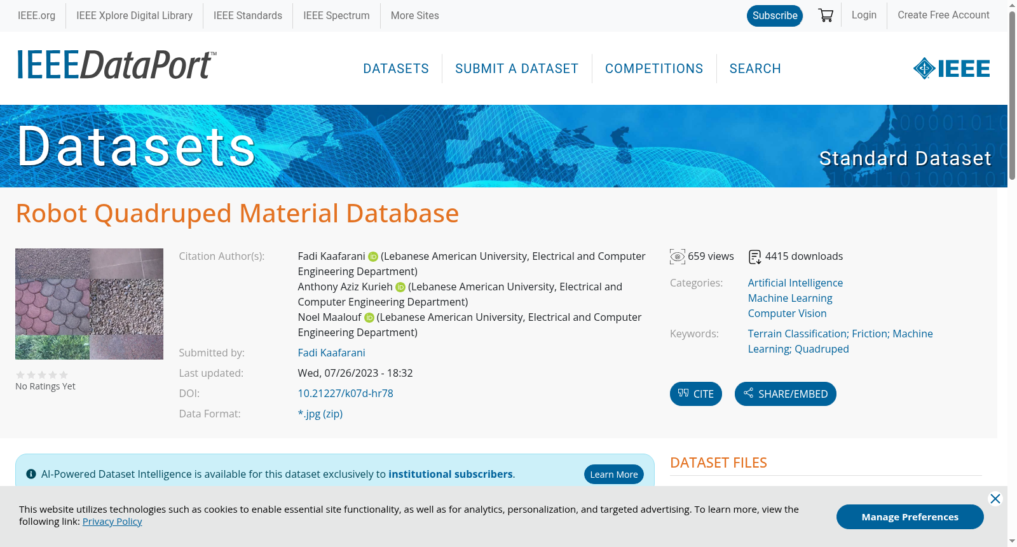Click the views eye icon

(678, 257)
